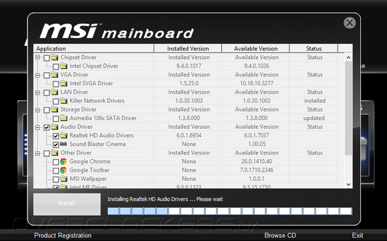Collapse the LAN Driver tree node
Screen dimensions: 387x241
coord(37,92)
